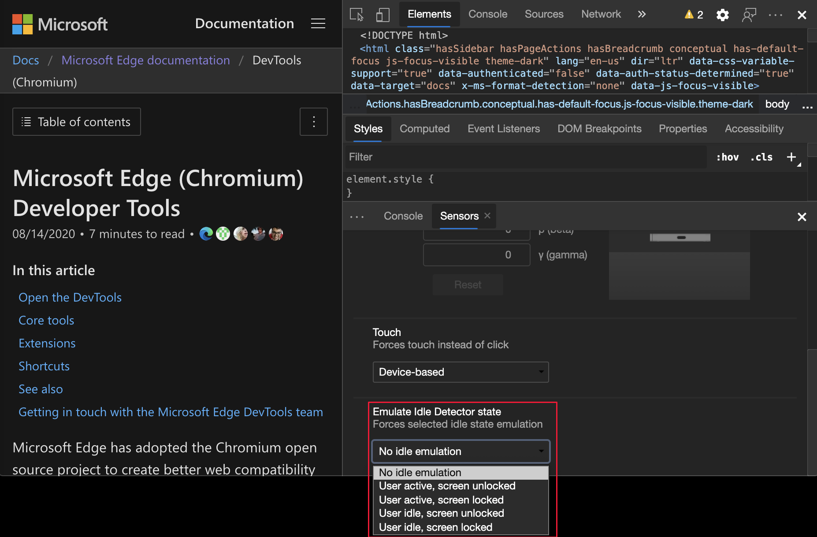The height and width of the screenshot is (537, 817).
Task: Open the Properties tab
Action: [683, 129]
